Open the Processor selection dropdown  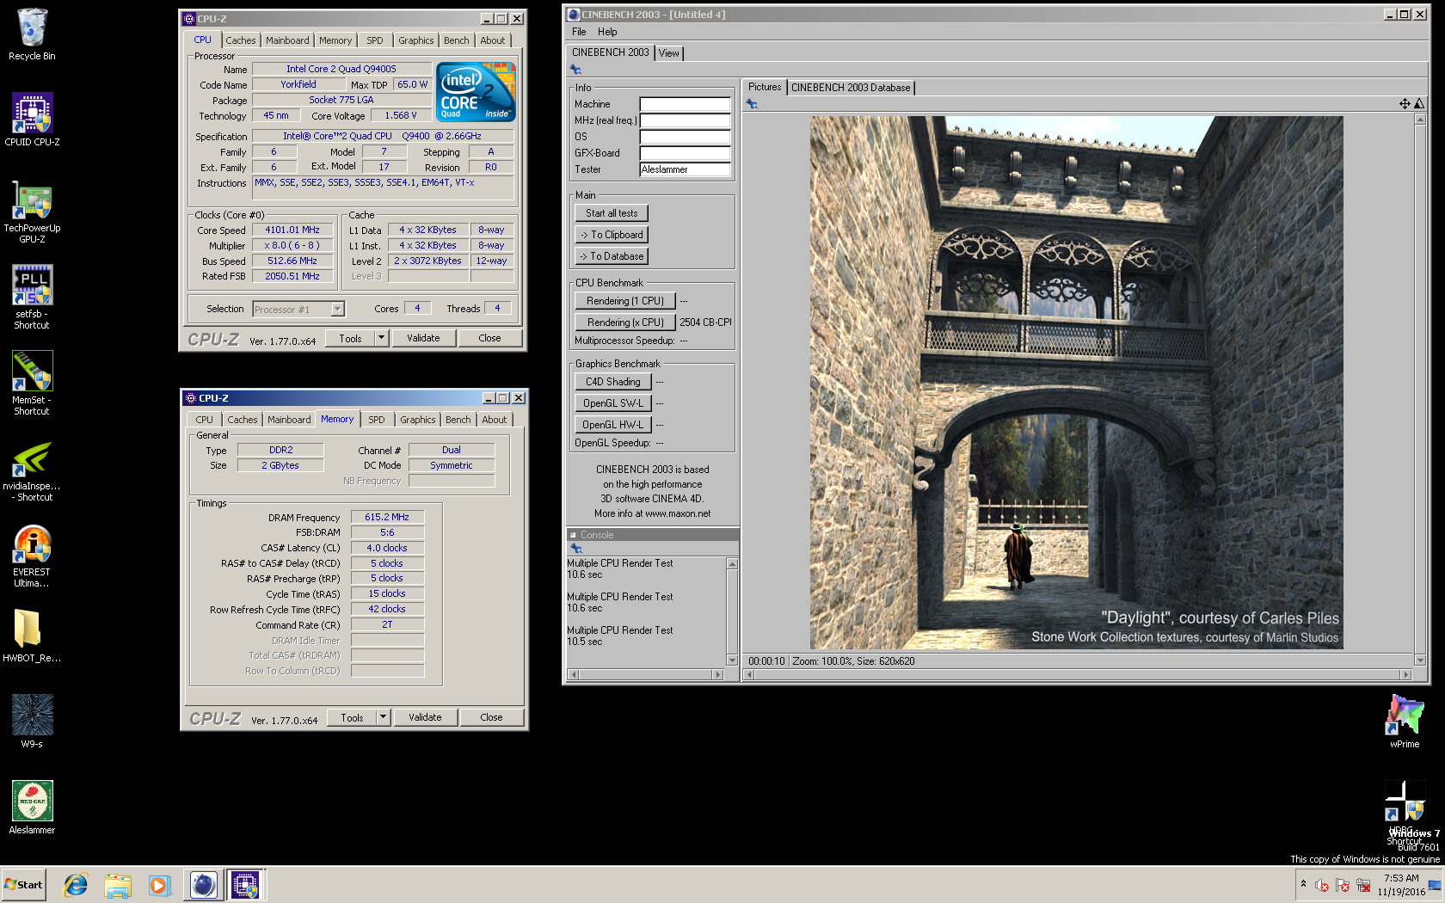pos(298,310)
